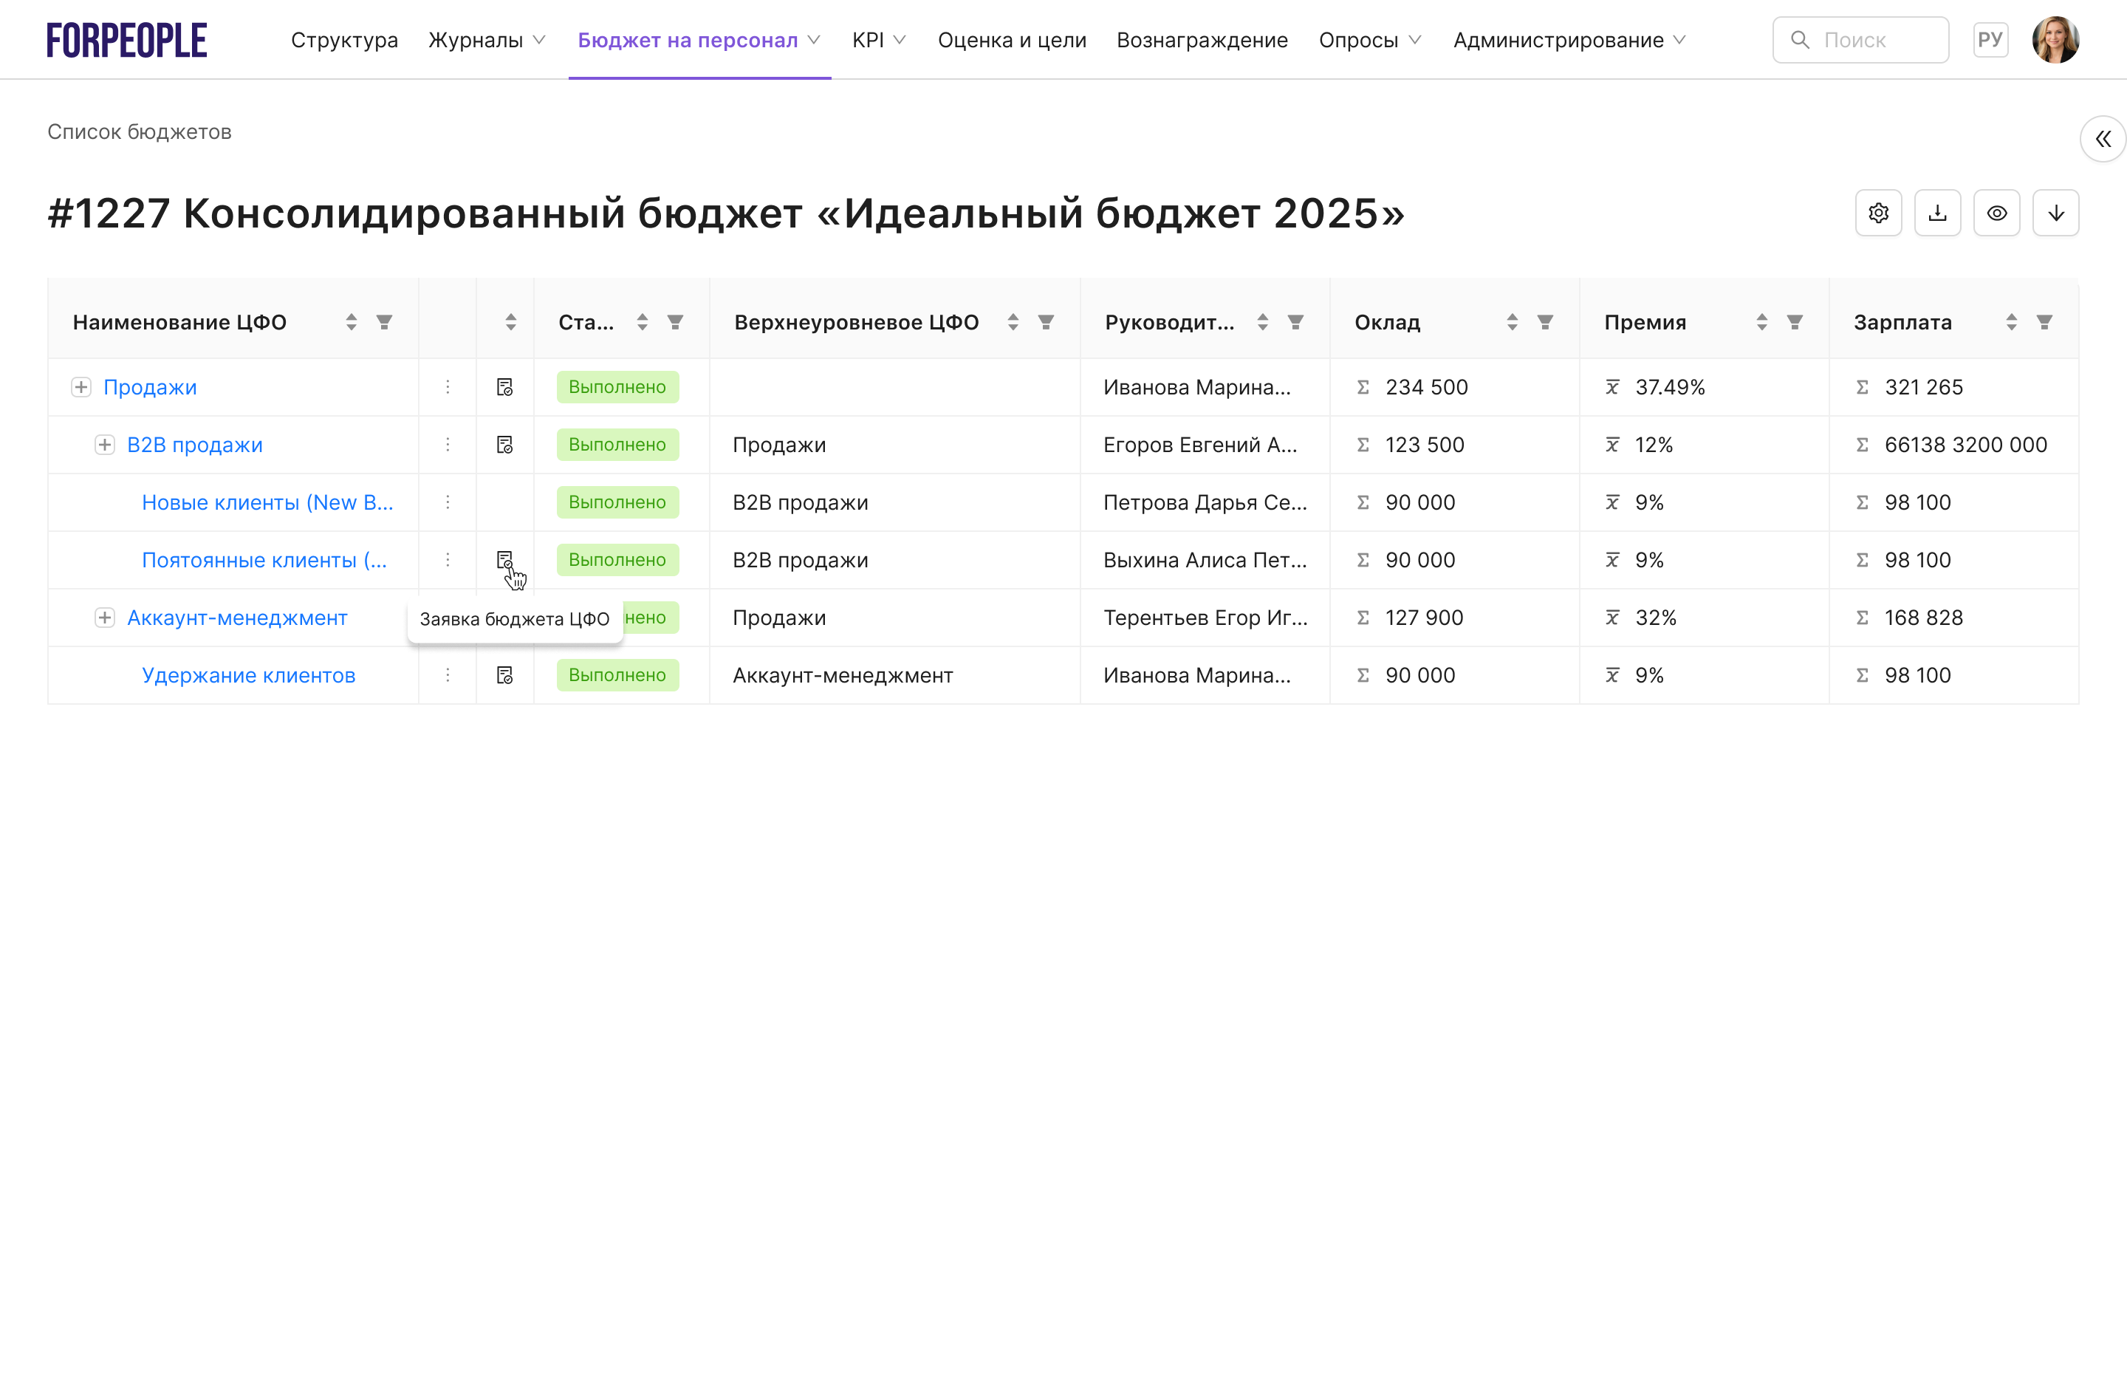The image size is (2127, 1374).
Task: Open budget request icon in Продажи row
Action: [504, 387]
